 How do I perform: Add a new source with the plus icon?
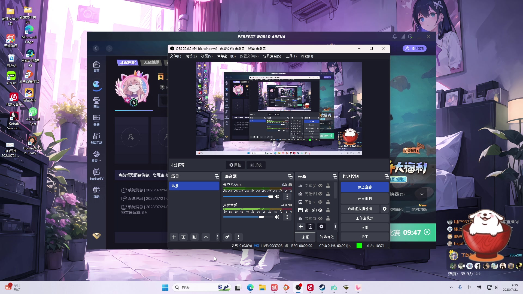tap(301, 226)
